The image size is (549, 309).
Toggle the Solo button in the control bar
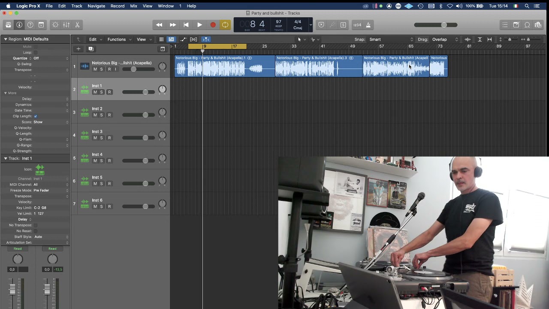coord(343,25)
